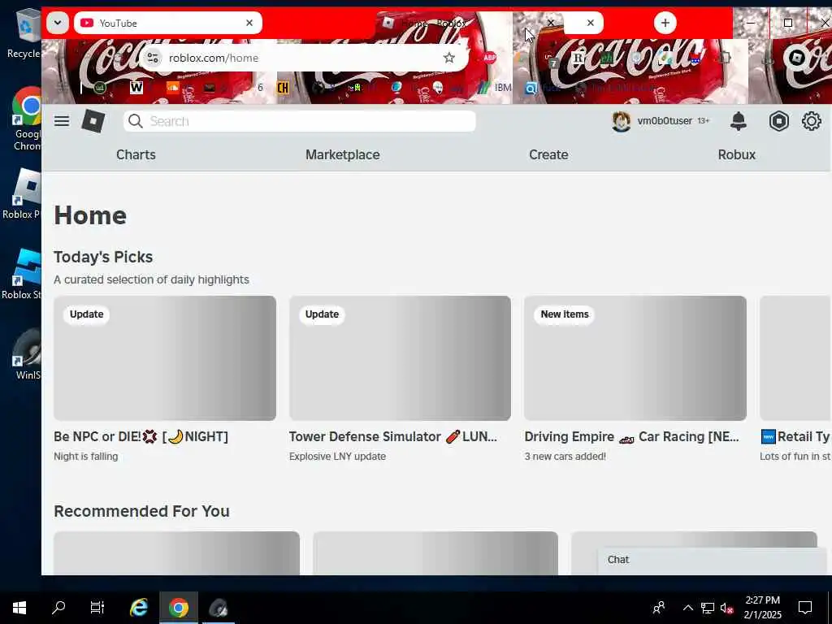
Task: Open network icon in system tray
Action: coord(708,608)
